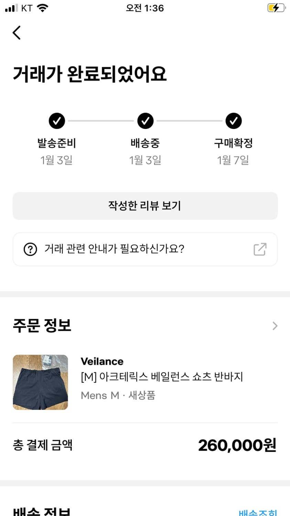This screenshot has width=290, height=516.
Task: Tap the cellular signal bars icon
Action: point(11,8)
